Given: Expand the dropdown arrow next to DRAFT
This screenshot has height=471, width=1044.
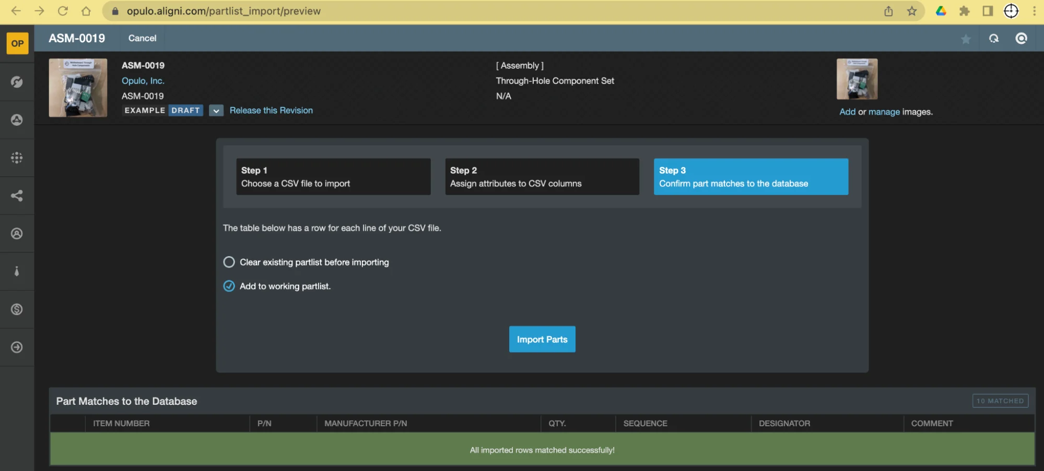Looking at the screenshot, I should click(x=216, y=111).
